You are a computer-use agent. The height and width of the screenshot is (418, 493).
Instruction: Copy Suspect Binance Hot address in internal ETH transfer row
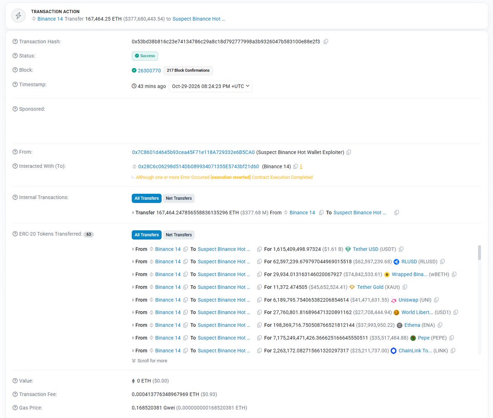click(397, 213)
